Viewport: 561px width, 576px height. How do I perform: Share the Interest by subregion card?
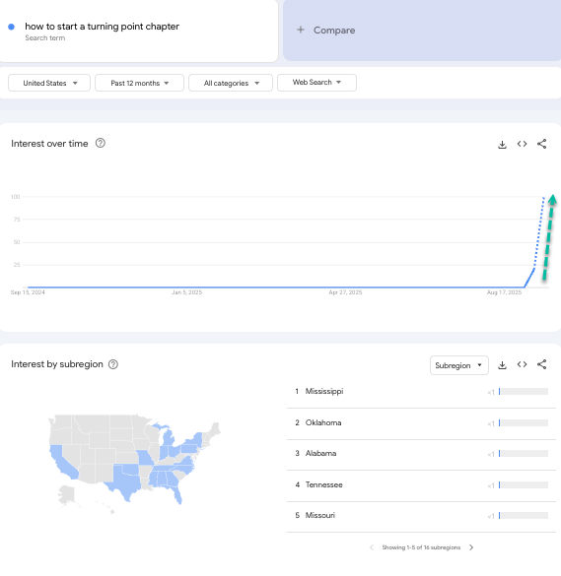[541, 364]
